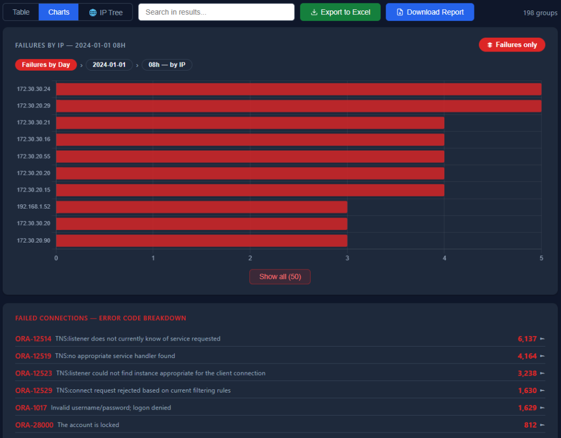Image resolution: width=561 pixels, height=438 pixels.
Task: Click the layers icon in Failures only
Action: coord(490,45)
